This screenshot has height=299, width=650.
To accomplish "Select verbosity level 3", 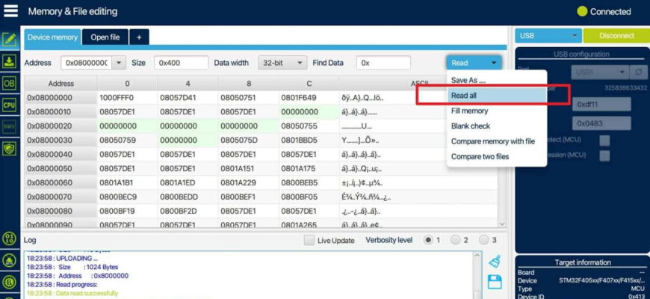I will (x=484, y=240).
